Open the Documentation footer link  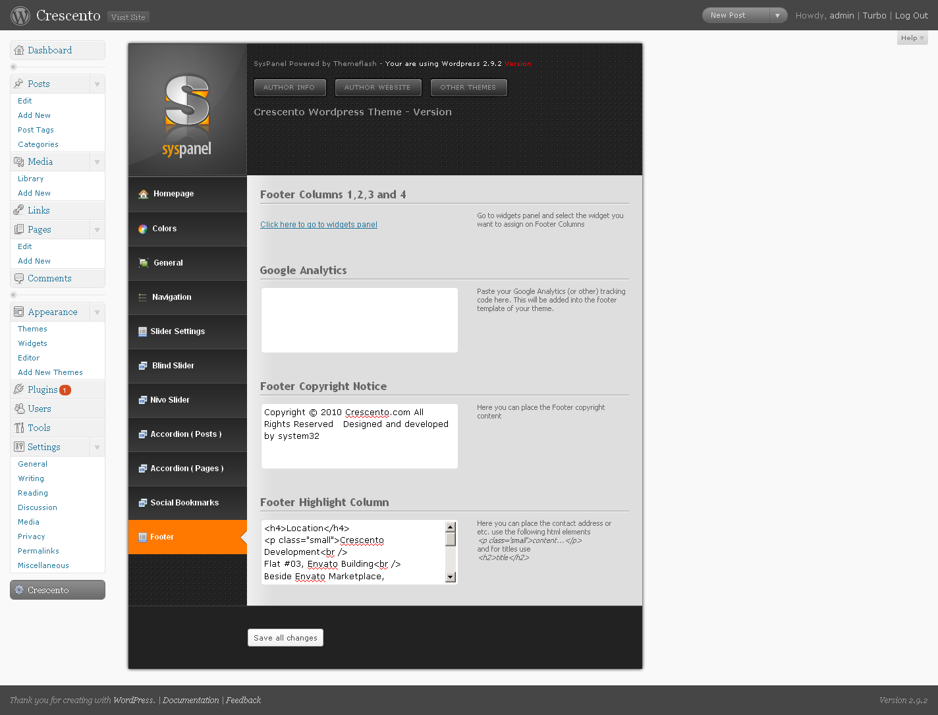coord(191,700)
